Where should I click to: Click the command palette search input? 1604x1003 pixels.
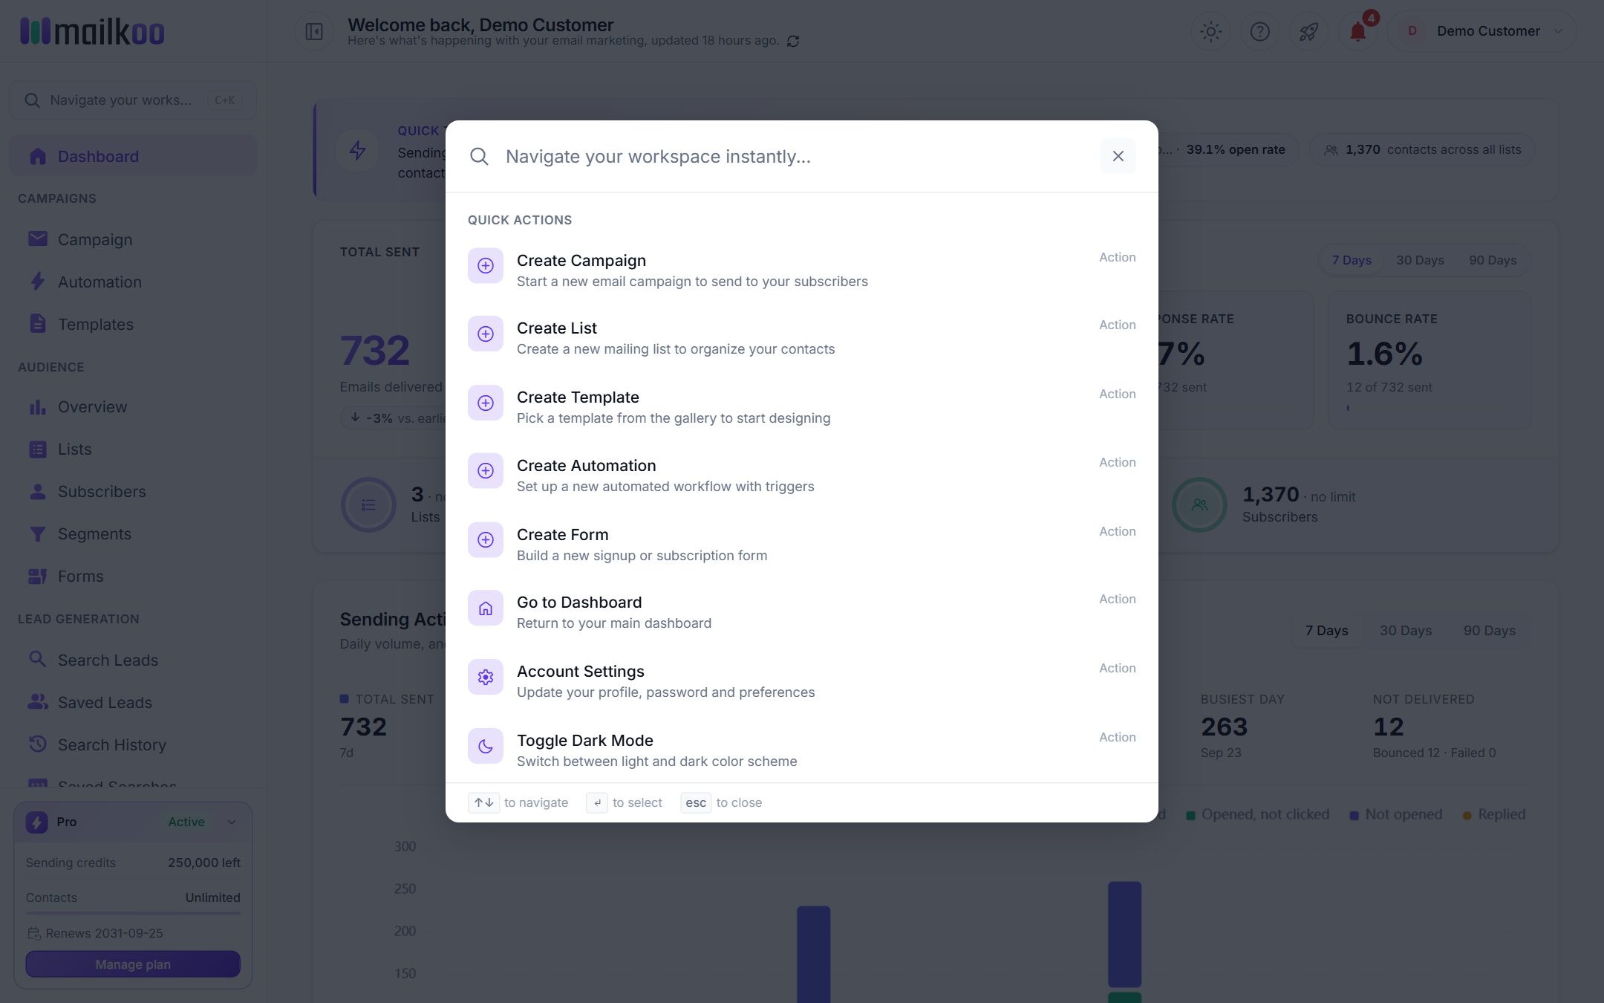tap(795, 156)
